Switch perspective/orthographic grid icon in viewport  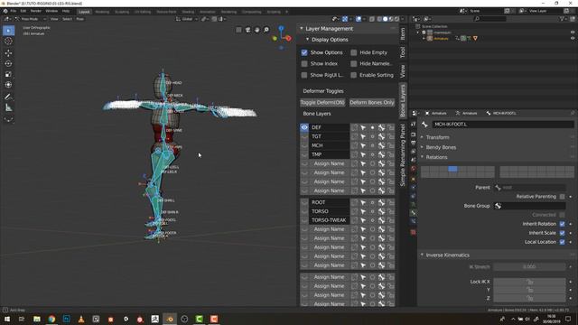238,30
